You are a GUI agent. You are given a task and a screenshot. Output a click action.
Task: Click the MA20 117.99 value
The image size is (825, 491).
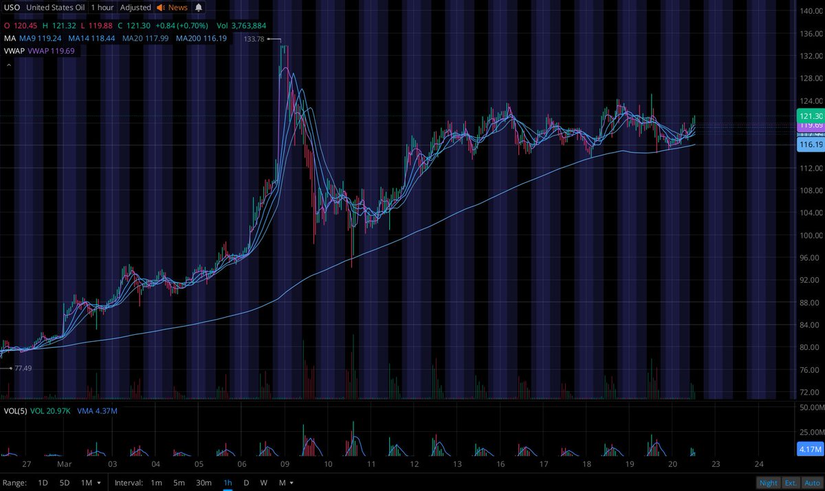(x=146, y=39)
